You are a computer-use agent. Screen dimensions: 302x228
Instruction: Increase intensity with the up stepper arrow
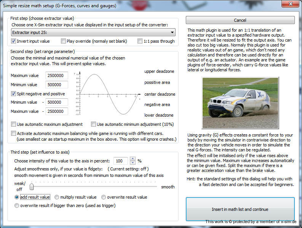(x=133, y=159)
